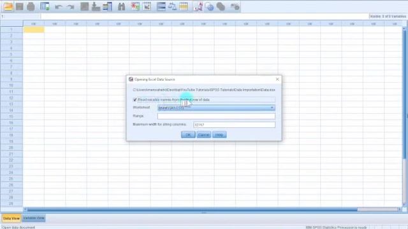The height and width of the screenshot is (229, 408).
Task: Click the Processor is ready status text
Action: (336, 227)
